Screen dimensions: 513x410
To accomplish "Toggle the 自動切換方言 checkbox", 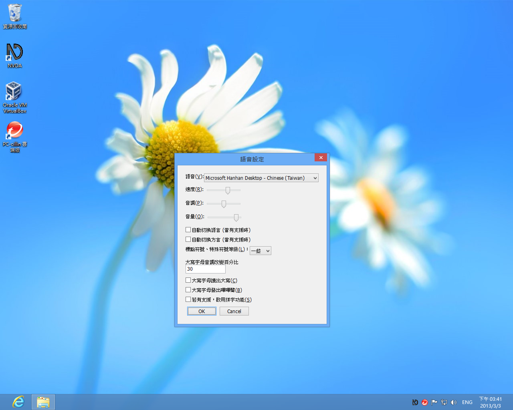I will coord(188,239).
